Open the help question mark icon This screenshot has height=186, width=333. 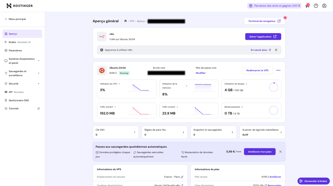click(316, 6)
